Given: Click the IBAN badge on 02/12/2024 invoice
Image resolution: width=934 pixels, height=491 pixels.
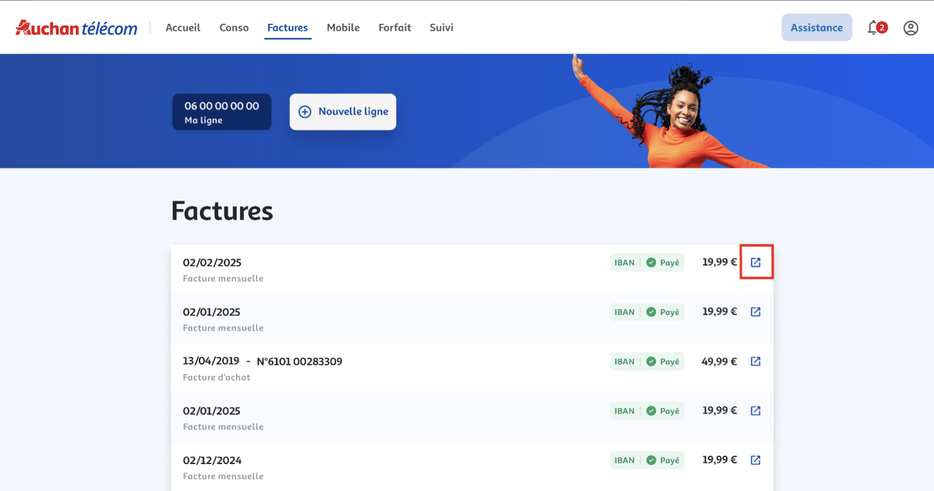Looking at the screenshot, I should point(624,460).
